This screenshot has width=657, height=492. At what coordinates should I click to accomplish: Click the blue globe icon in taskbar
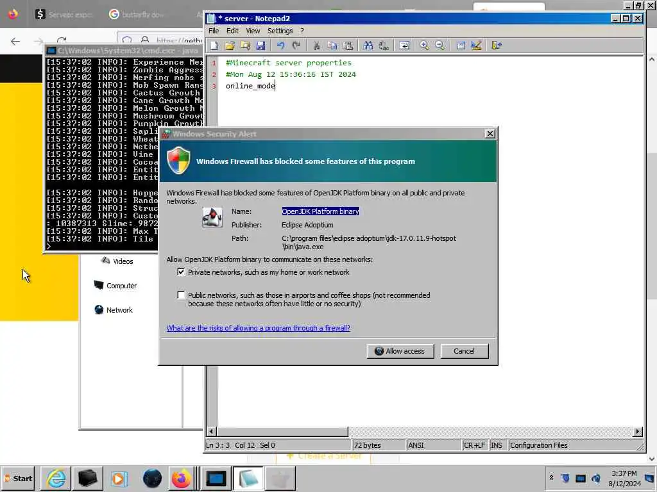(x=152, y=478)
